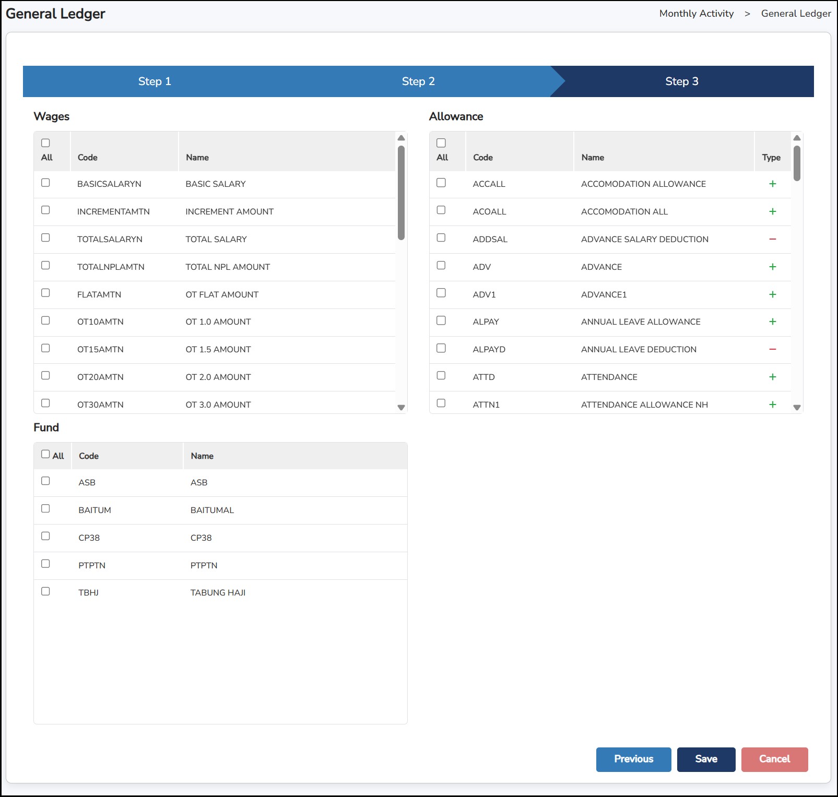Switch to Step 2 tab
This screenshot has width=838, height=797.
pos(418,81)
